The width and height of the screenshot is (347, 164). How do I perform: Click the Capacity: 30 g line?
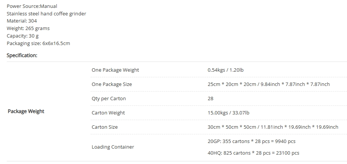coord(23,36)
